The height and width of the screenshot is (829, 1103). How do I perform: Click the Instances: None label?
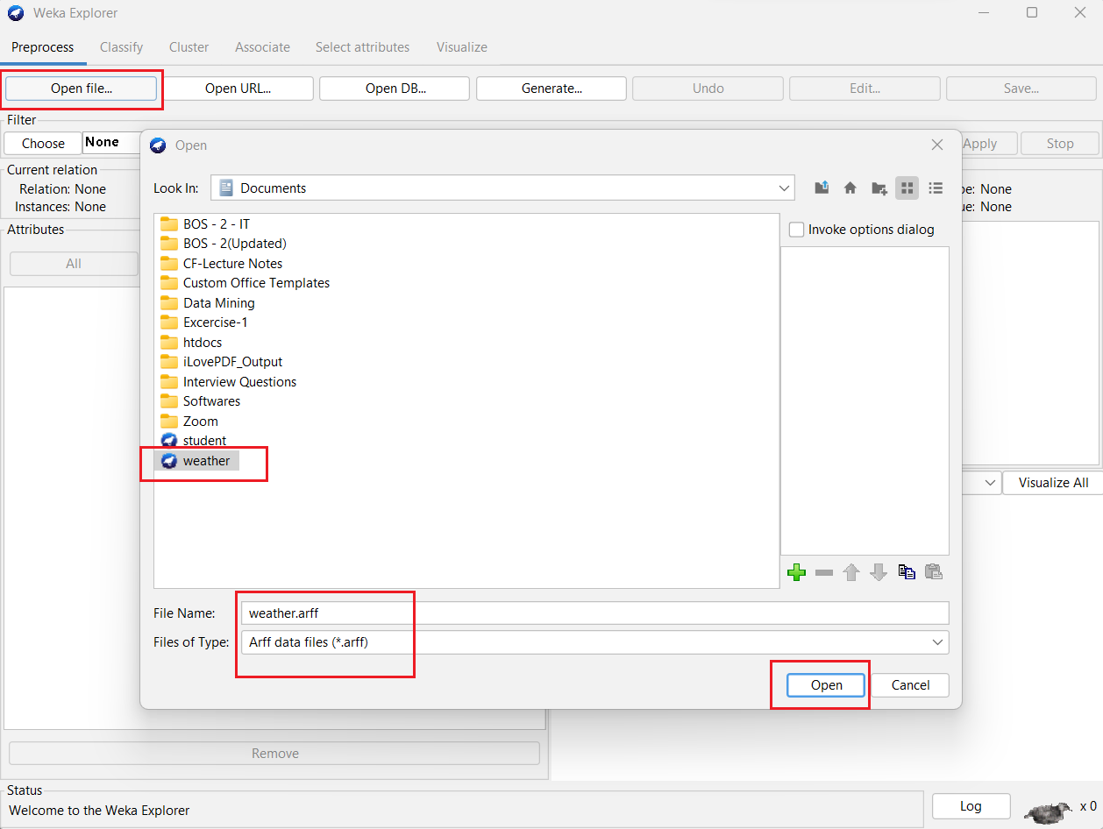click(60, 207)
